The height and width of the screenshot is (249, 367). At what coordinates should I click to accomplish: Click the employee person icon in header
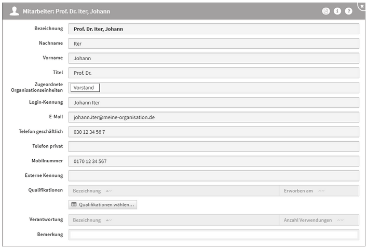(14, 11)
